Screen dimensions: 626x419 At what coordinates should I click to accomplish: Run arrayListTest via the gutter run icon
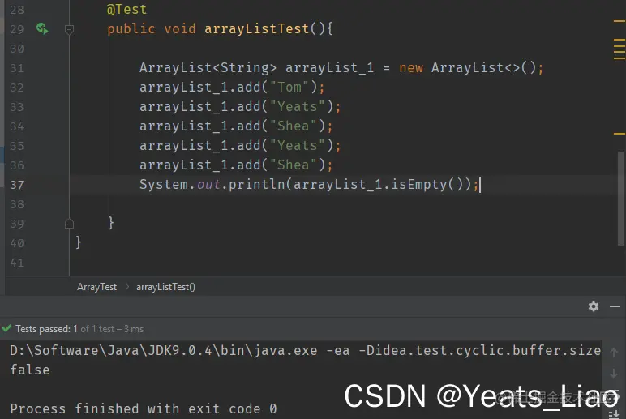click(x=42, y=28)
